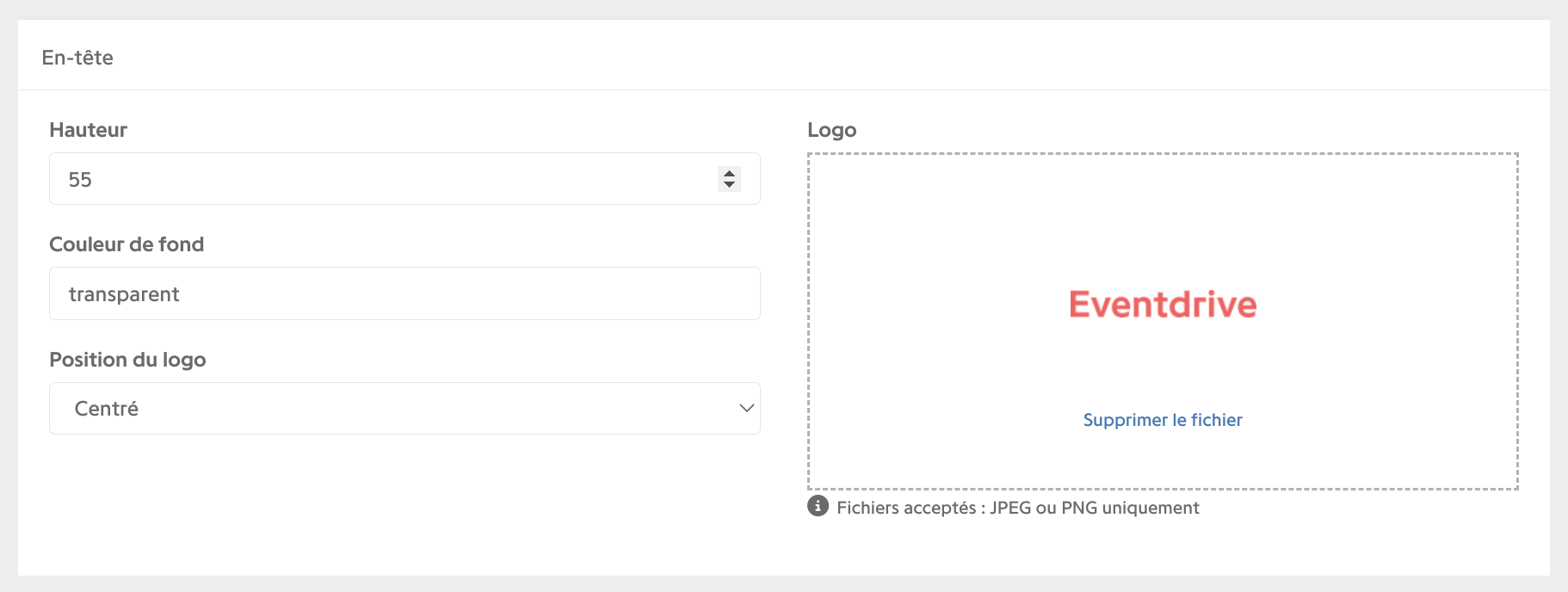Focus the Couleur de fond field

(404, 293)
